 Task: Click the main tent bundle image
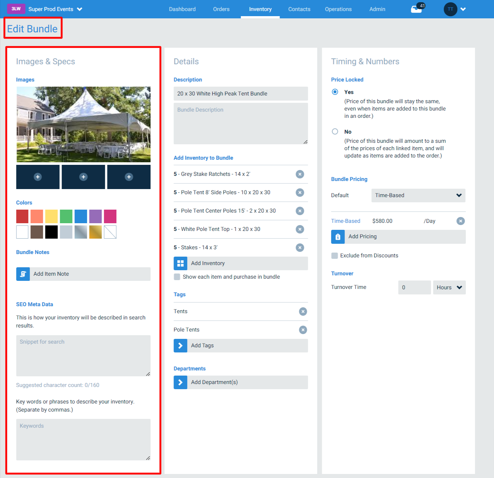pos(83,124)
